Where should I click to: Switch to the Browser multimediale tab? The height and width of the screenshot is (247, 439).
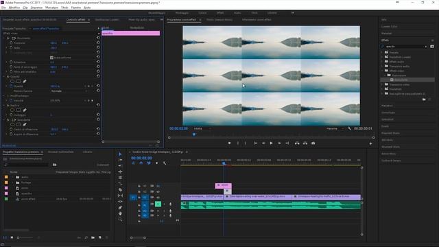tap(61, 152)
